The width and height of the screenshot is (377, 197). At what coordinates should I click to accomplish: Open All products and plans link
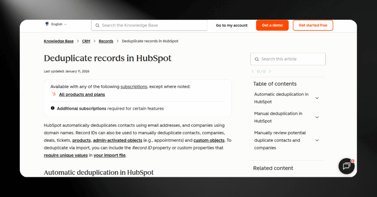coord(82,94)
